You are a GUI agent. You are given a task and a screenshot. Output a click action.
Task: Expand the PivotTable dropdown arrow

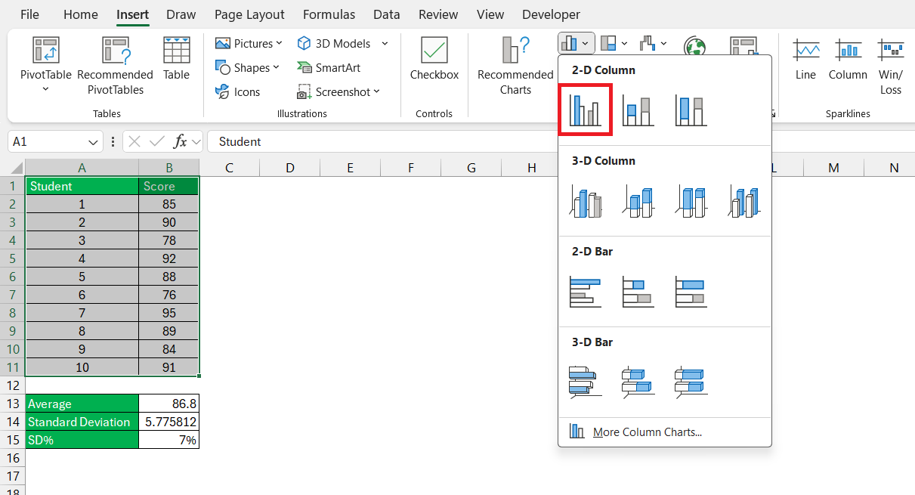45,89
